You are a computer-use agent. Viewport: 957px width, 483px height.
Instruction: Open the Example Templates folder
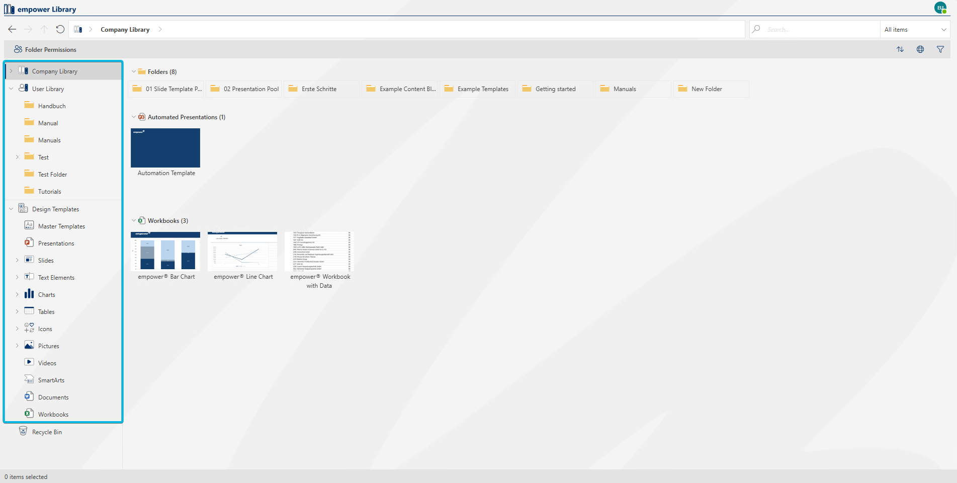click(x=478, y=89)
